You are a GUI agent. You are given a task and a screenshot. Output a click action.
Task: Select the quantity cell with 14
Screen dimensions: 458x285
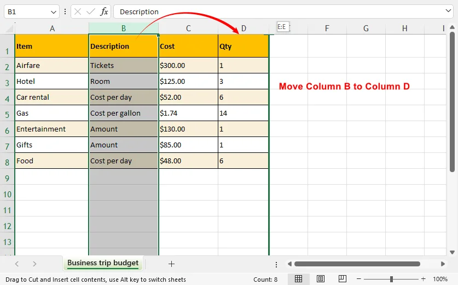click(244, 113)
